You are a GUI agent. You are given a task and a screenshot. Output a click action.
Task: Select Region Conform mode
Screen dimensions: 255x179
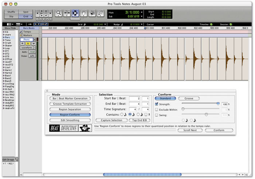click(x=70, y=115)
